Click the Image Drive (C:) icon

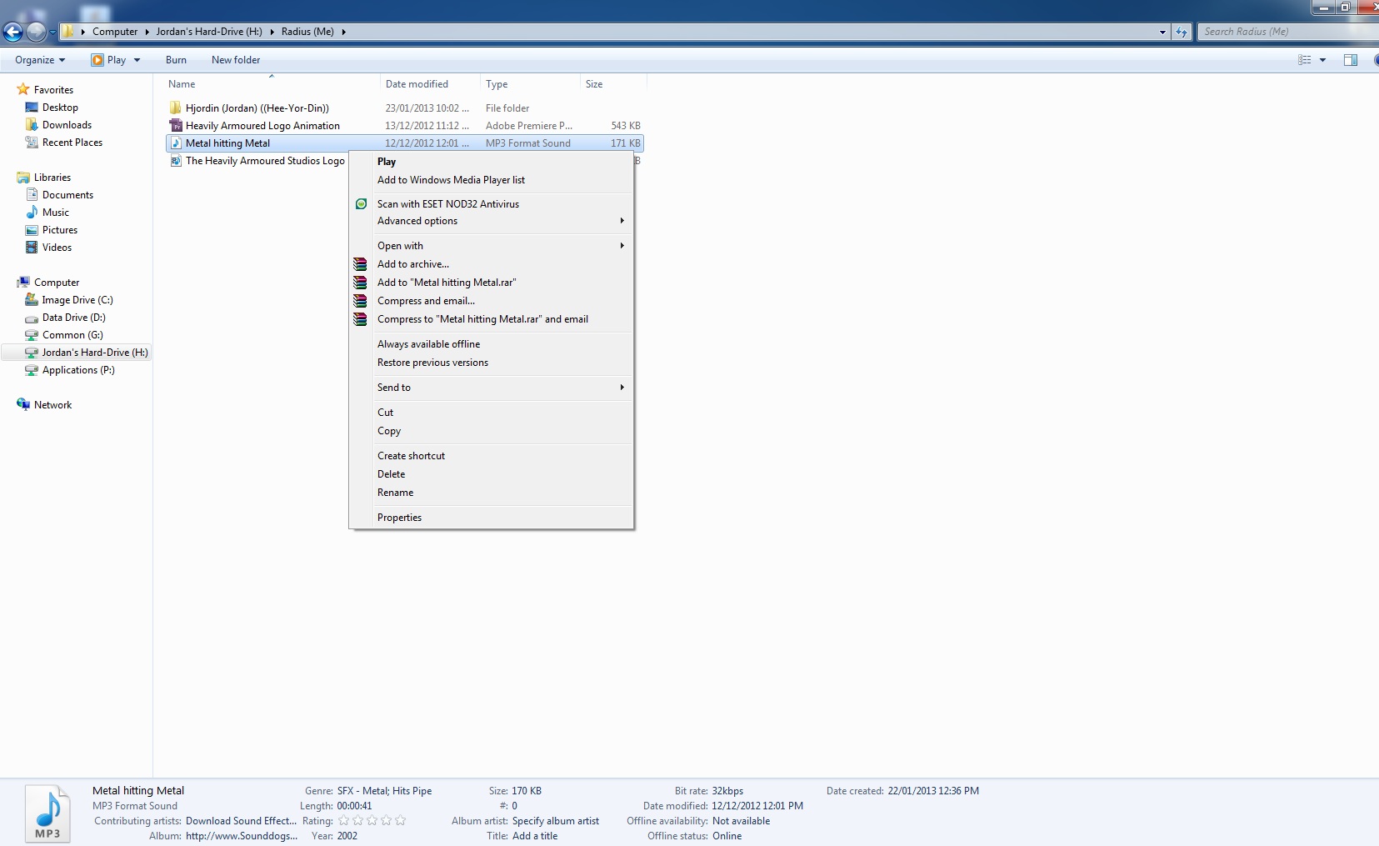[32, 300]
